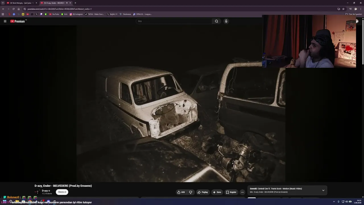View site information icon in address bar

click(x=25, y=9)
